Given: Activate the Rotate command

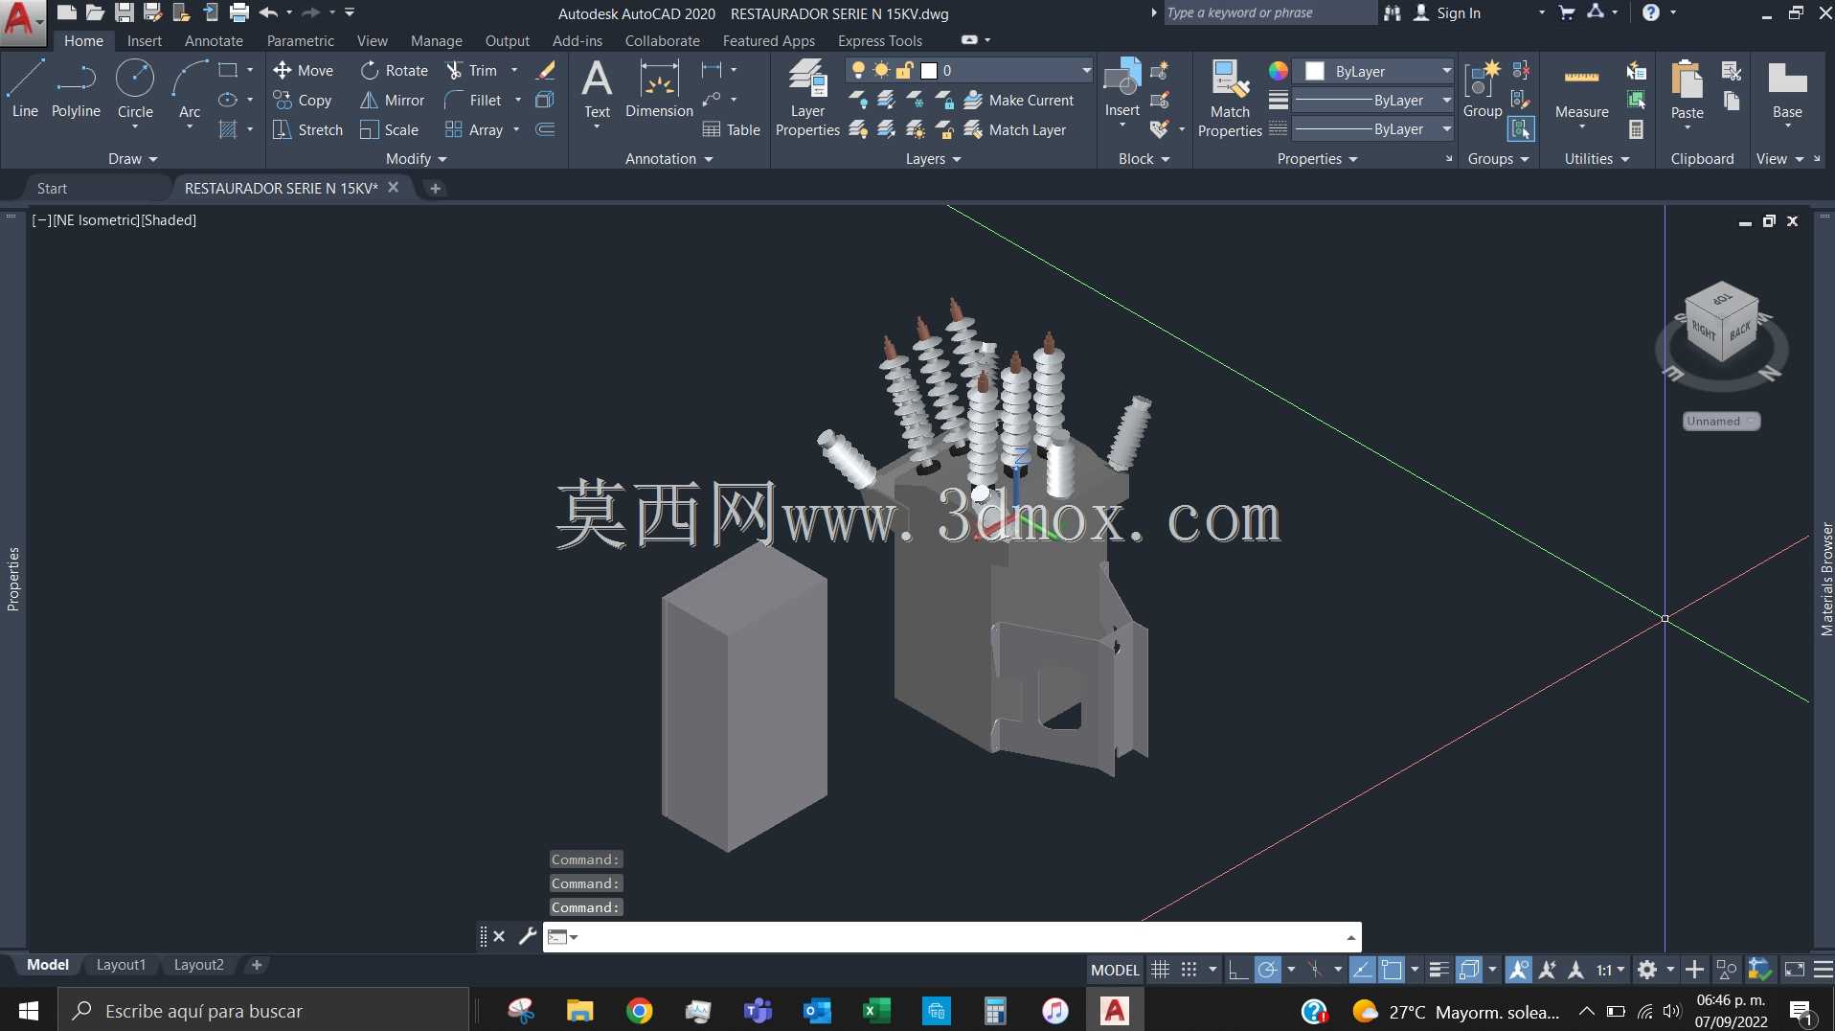Looking at the screenshot, I should point(395,70).
